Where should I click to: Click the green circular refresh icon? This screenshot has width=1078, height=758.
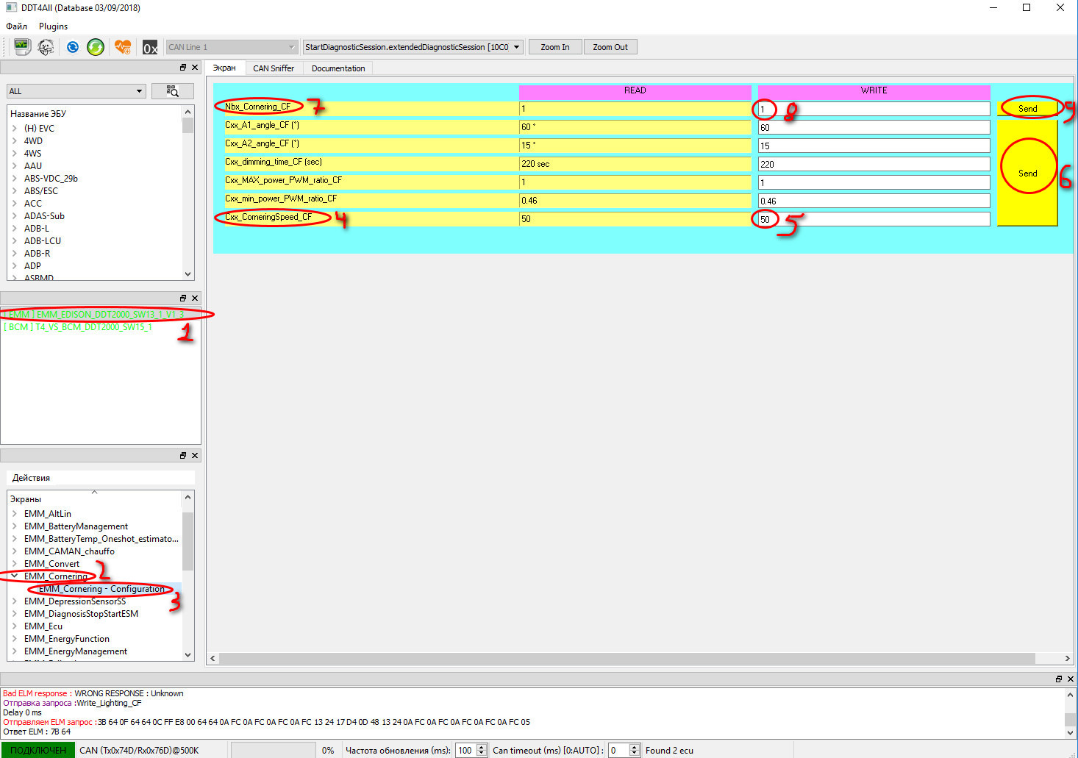(96, 47)
